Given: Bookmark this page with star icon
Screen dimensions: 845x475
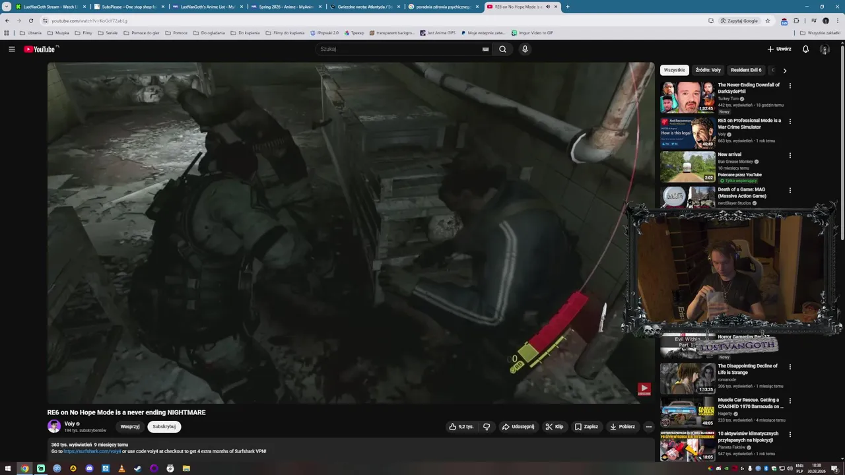Looking at the screenshot, I should (x=768, y=20).
